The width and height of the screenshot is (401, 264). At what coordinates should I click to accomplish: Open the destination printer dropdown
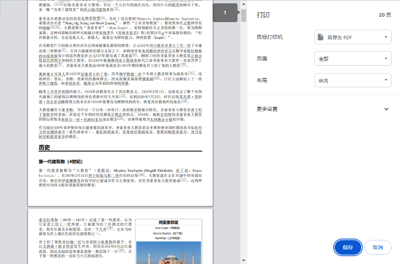pos(353,37)
